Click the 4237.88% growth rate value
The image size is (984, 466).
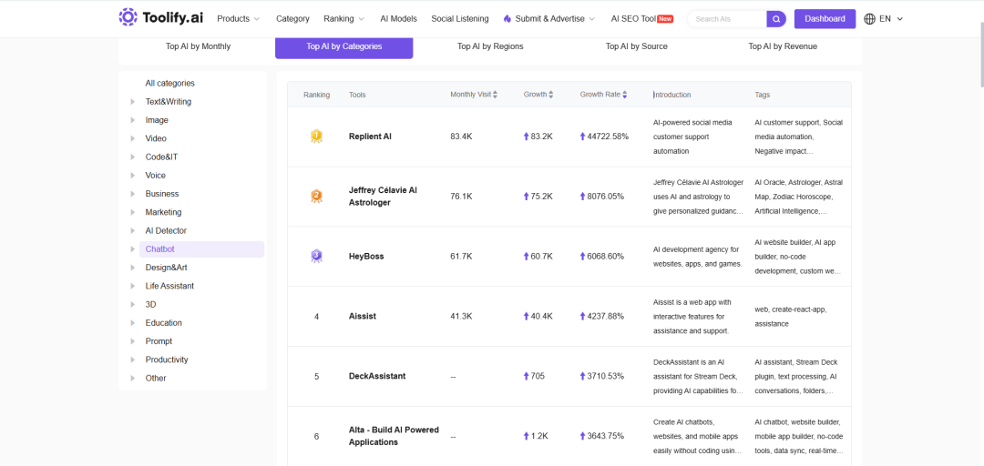tap(606, 316)
